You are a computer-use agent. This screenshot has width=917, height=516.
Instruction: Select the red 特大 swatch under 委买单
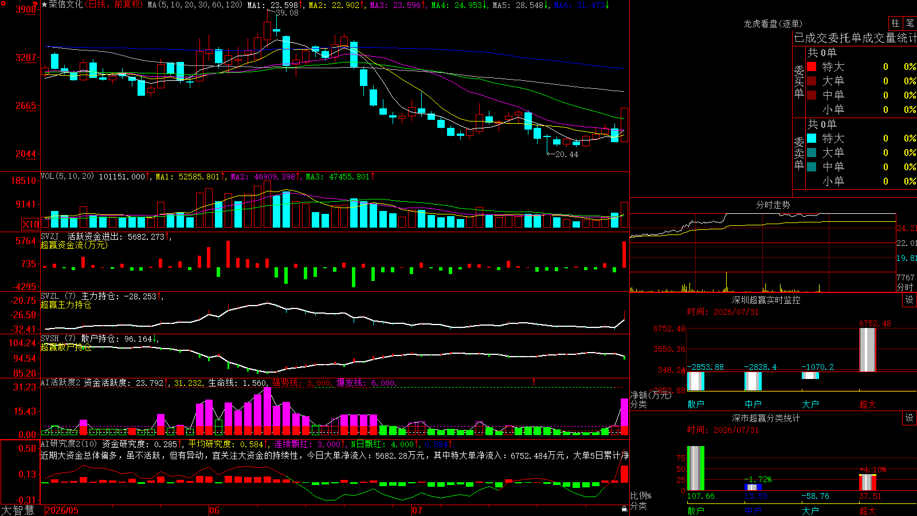pyautogui.click(x=812, y=67)
